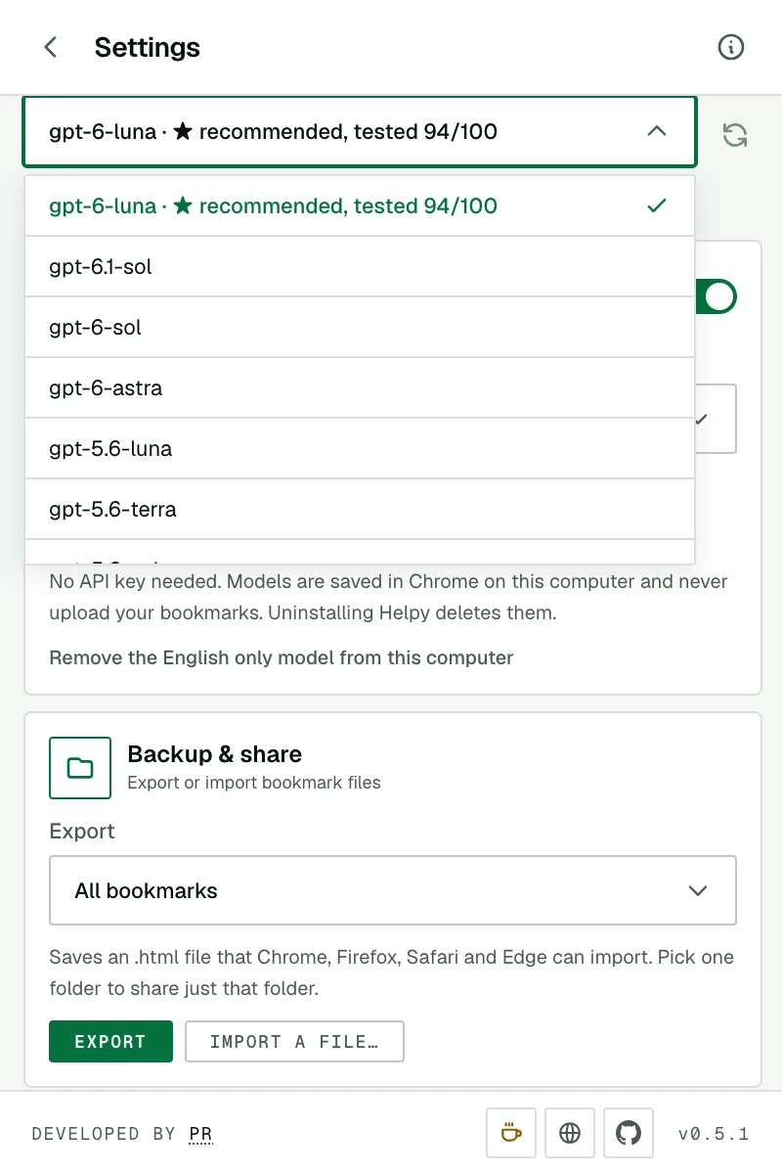The height and width of the screenshot is (1174, 782).
Task: Click the 'No API key needed' note
Action: tap(389, 598)
